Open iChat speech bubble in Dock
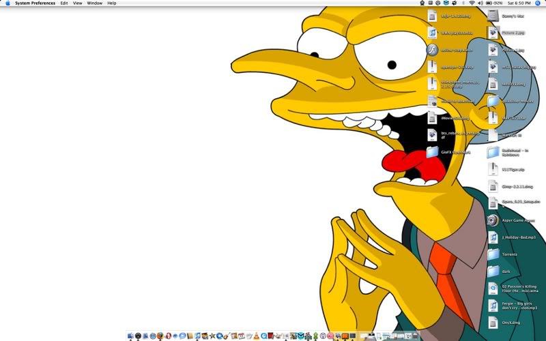Image resolution: width=546 pixels, height=341 pixels. (x=182, y=336)
